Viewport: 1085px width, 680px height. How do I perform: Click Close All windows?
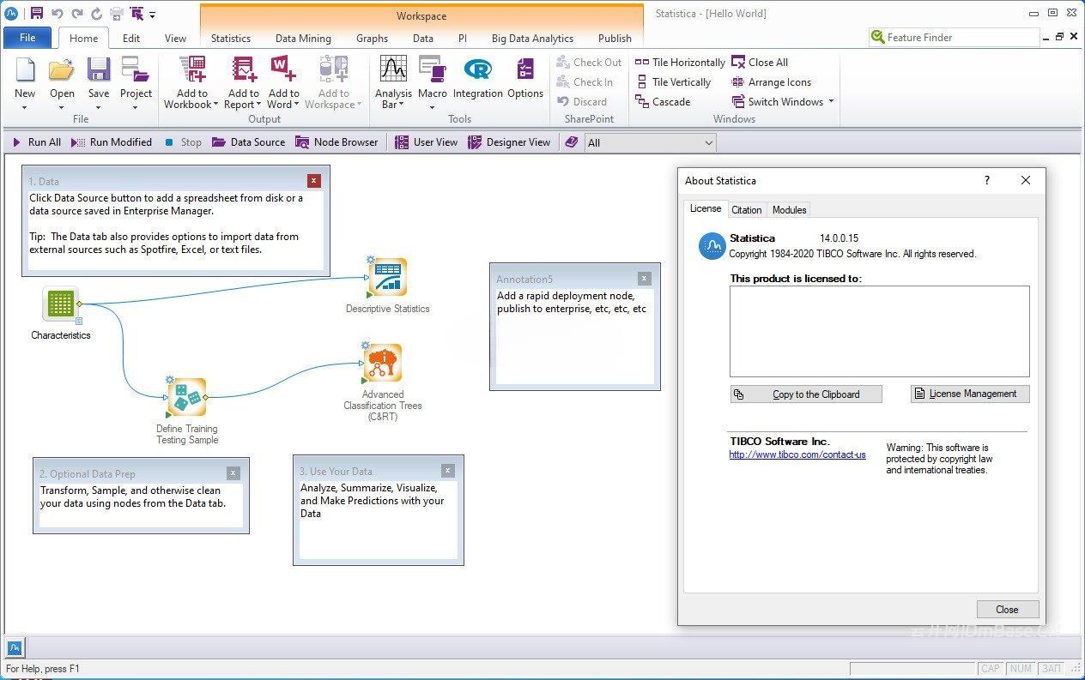(760, 63)
